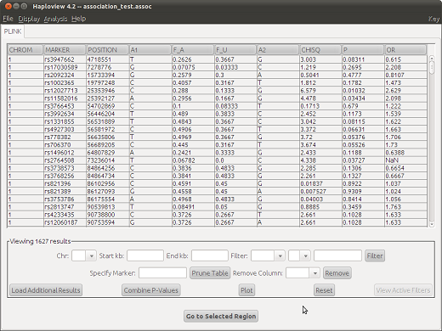Click the Prune Table button
This screenshot has height=331, width=442.
point(210,273)
